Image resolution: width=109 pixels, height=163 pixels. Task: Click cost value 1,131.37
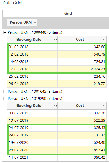(98, 135)
